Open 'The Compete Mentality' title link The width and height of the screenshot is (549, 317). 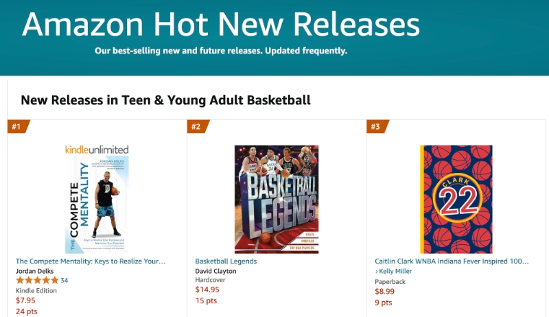tap(91, 261)
